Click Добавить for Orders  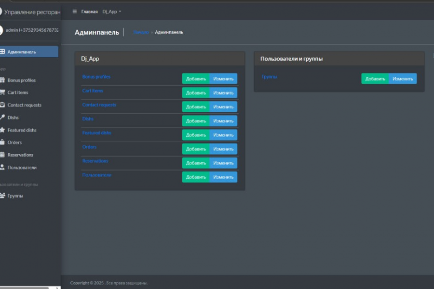point(196,149)
